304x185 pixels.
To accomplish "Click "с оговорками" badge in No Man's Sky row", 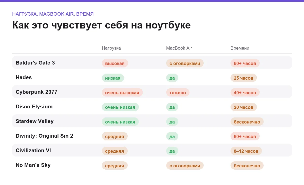I will [185, 166].
